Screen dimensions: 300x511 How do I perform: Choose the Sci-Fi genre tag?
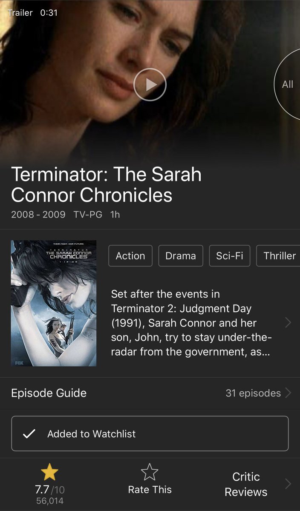coord(230,255)
